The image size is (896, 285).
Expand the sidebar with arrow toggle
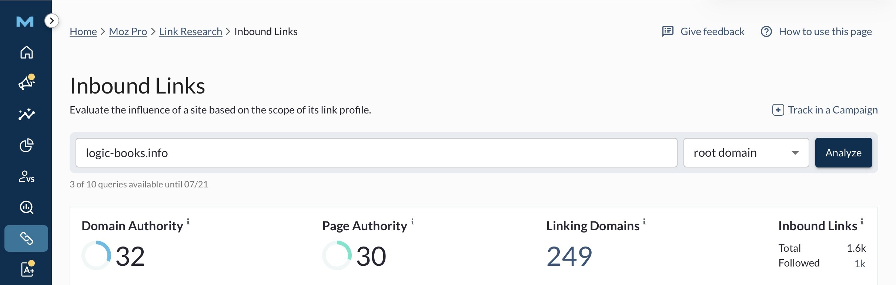point(52,21)
